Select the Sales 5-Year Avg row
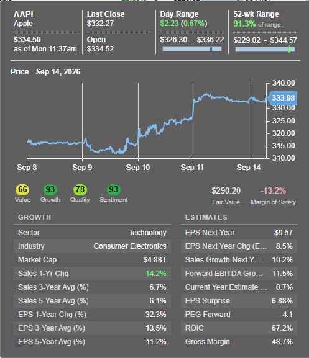Screen dimensions: 309x358 92,301
